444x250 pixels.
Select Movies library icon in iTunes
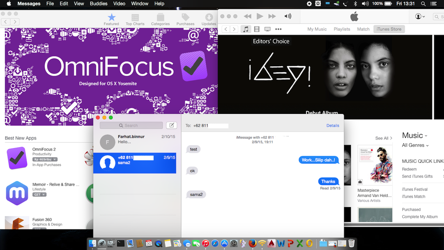pyautogui.click(x=257, y=29)
